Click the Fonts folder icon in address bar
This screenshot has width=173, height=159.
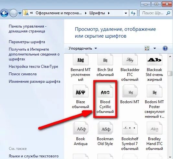(x=26, y=13)
